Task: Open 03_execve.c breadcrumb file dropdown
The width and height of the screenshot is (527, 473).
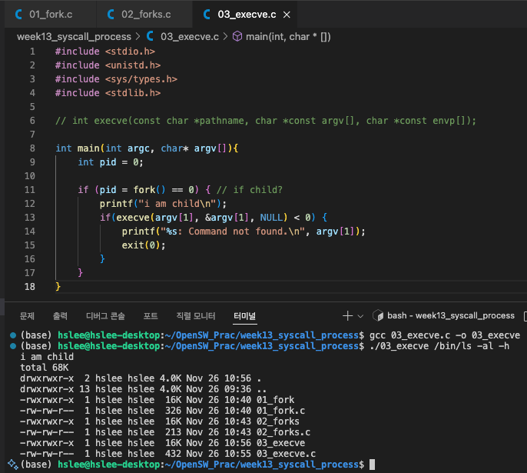Action: click(190, 36)
